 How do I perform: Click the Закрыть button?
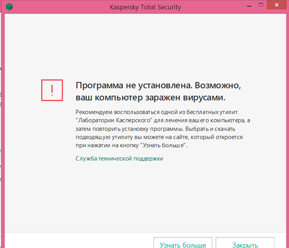245,243
